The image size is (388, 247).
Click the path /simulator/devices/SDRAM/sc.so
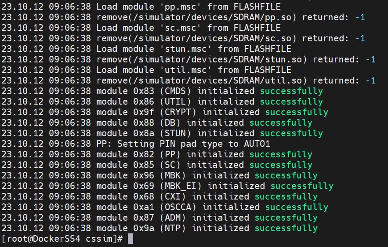pos(196,38)
